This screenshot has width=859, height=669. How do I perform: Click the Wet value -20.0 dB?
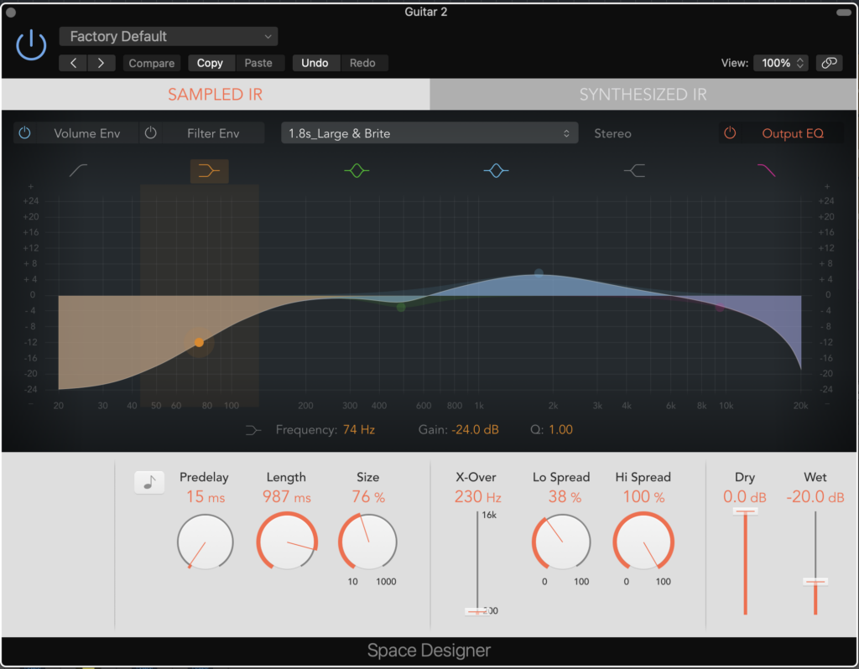[x=815, y=497]
